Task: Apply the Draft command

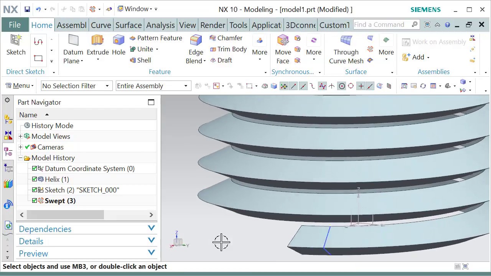Action: (x=221, y=60)
